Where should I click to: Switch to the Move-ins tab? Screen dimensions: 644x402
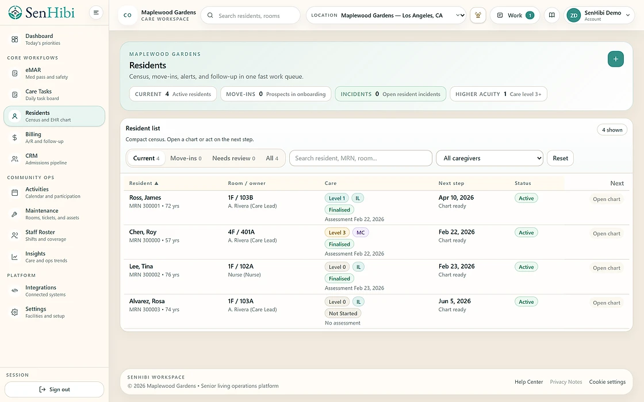click(186, 159)
